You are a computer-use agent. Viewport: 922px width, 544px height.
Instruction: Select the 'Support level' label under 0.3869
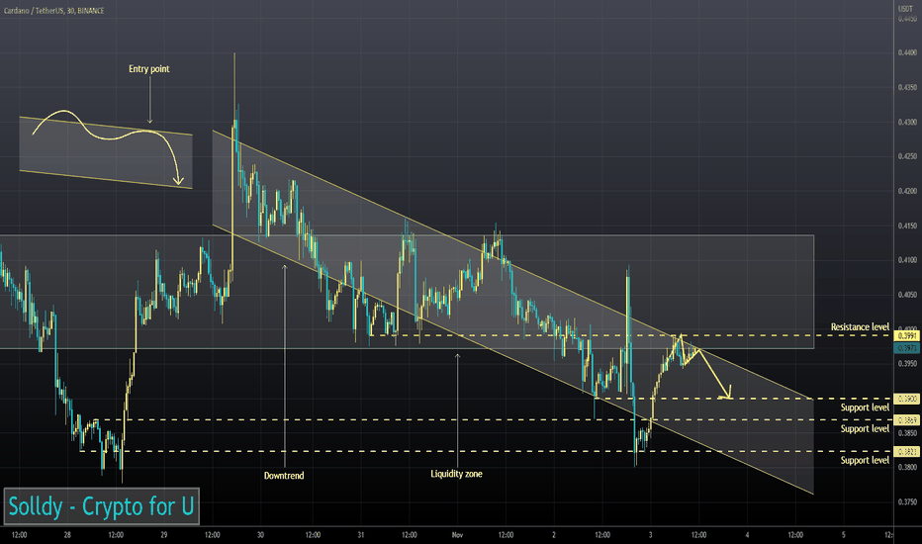865,428
